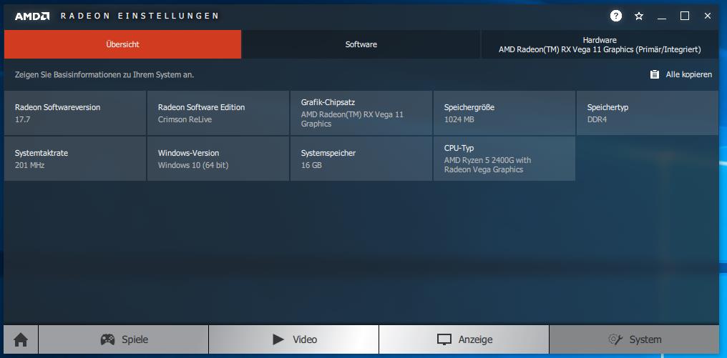The width and height of the screenshot is (727, 358).
Task: Click the value 16 GB
Action: 311,165
